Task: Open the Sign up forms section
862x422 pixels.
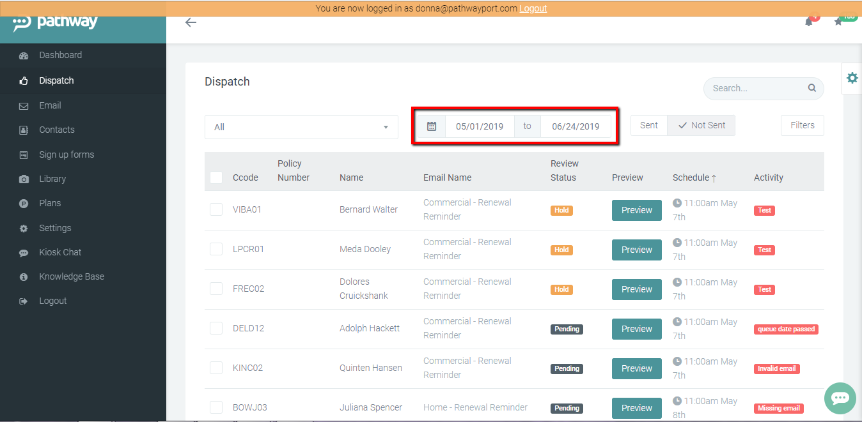Action: tap(67, 154)
